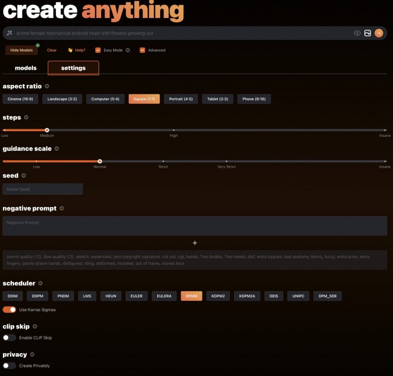The height and width of the screenshot is (376, 393).
Task: Expand the negative prompt suggestions with the plus
Action: (x=194, y=243)
